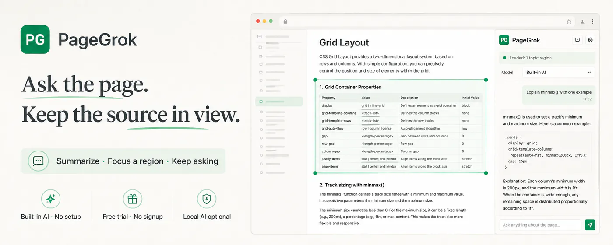
Task: Click the Align items along the block axis cell
Action: click(x=424, y=167)
